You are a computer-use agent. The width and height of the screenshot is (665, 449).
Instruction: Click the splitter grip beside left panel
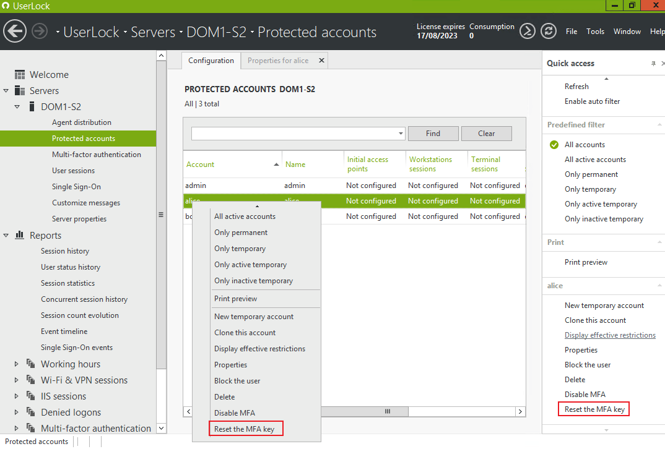tap(161, 215)
